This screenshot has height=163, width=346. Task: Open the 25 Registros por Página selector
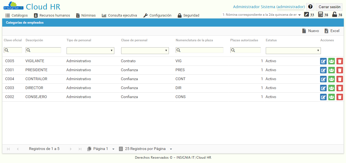pyautogui.click(x=145, y=149)
